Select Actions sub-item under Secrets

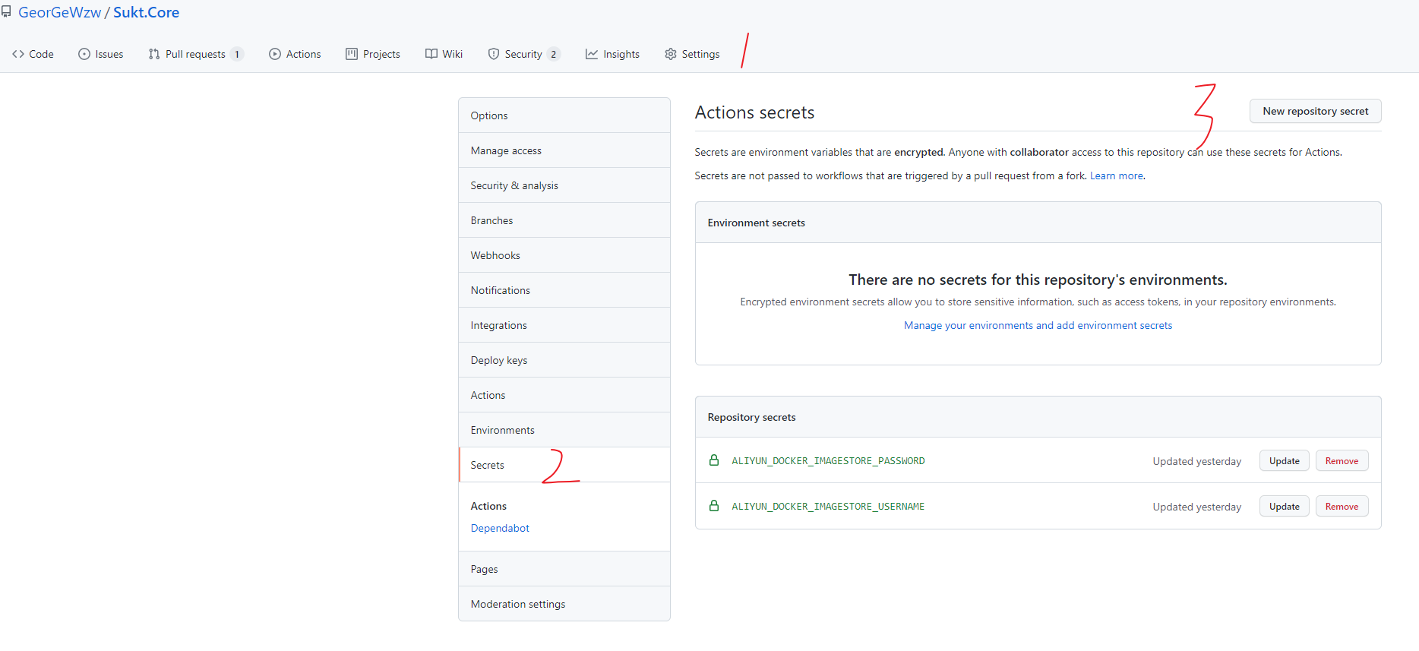tap(488, 506)
